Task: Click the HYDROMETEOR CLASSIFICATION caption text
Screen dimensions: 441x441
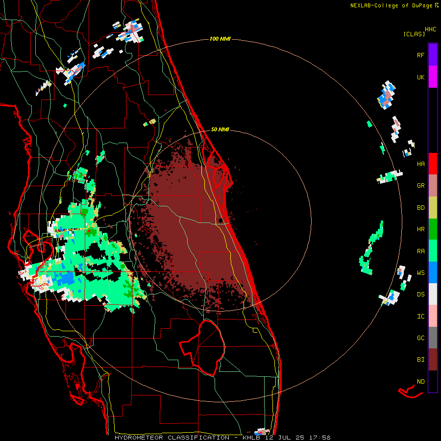Action: click(172, 438)
